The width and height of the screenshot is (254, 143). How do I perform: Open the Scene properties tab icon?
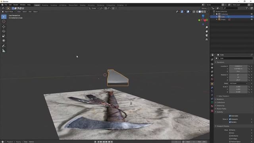[212, 75]
